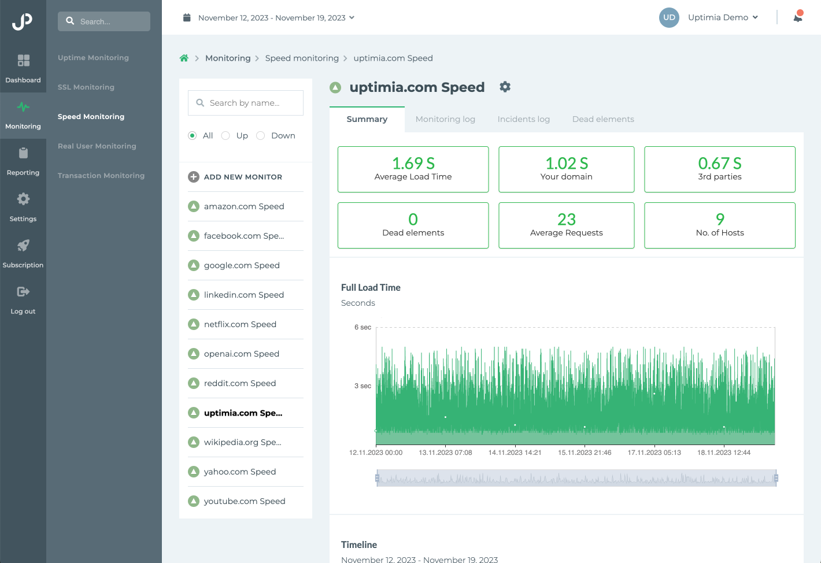
Task: Click the Uptimia logo at top left
Action: click(x=23, y=22)
